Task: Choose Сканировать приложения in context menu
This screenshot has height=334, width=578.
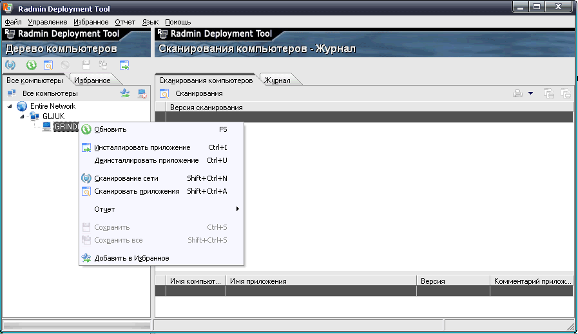Action: coord(162,192)
